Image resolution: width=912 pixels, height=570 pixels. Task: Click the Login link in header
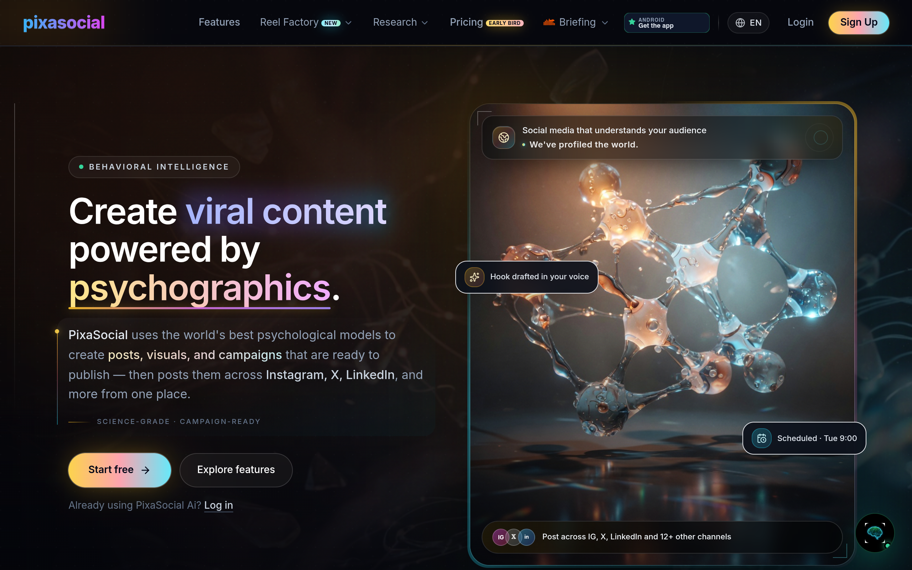coord(800,22)
